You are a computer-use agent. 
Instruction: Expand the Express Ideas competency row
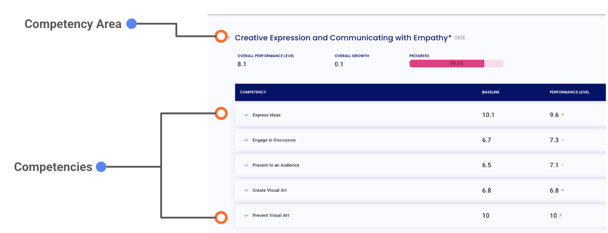point(246,115)
